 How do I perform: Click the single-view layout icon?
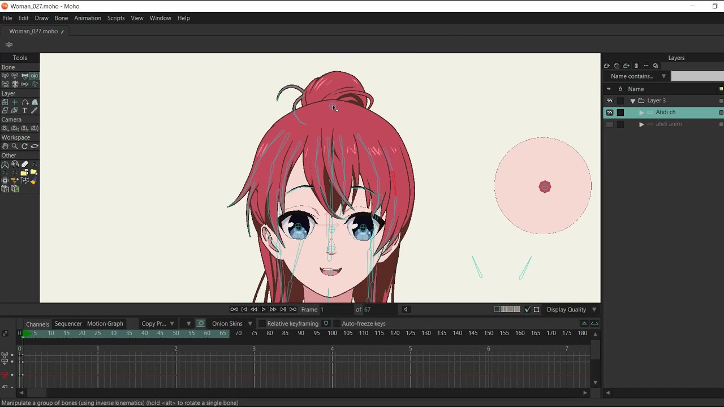(x=497, y=309)
